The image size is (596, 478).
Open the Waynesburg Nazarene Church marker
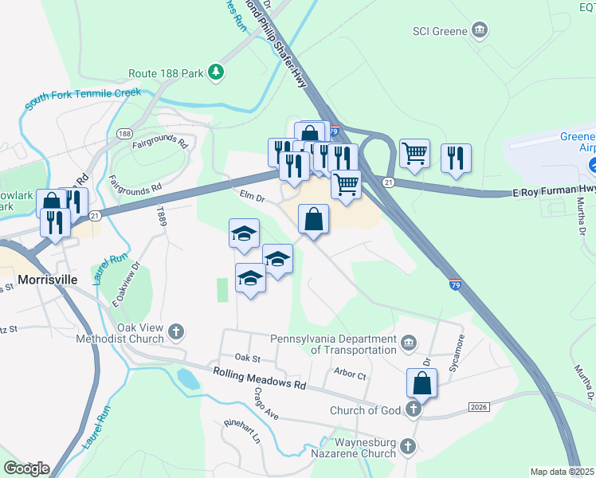coord(408,446)
